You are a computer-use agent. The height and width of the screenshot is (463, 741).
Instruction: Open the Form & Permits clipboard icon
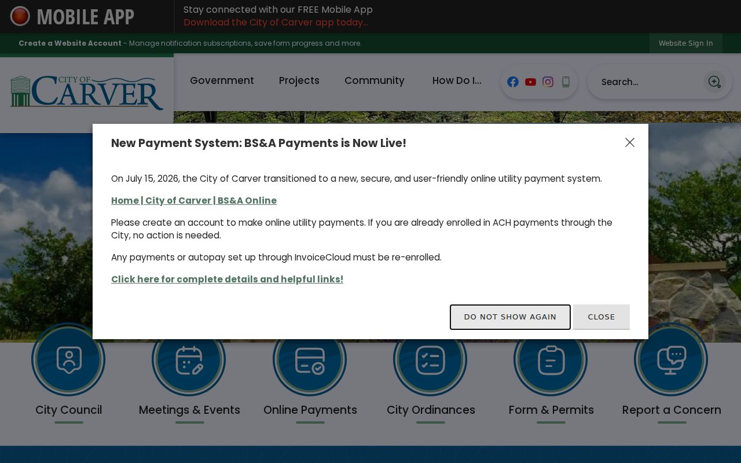pos(551,359)
